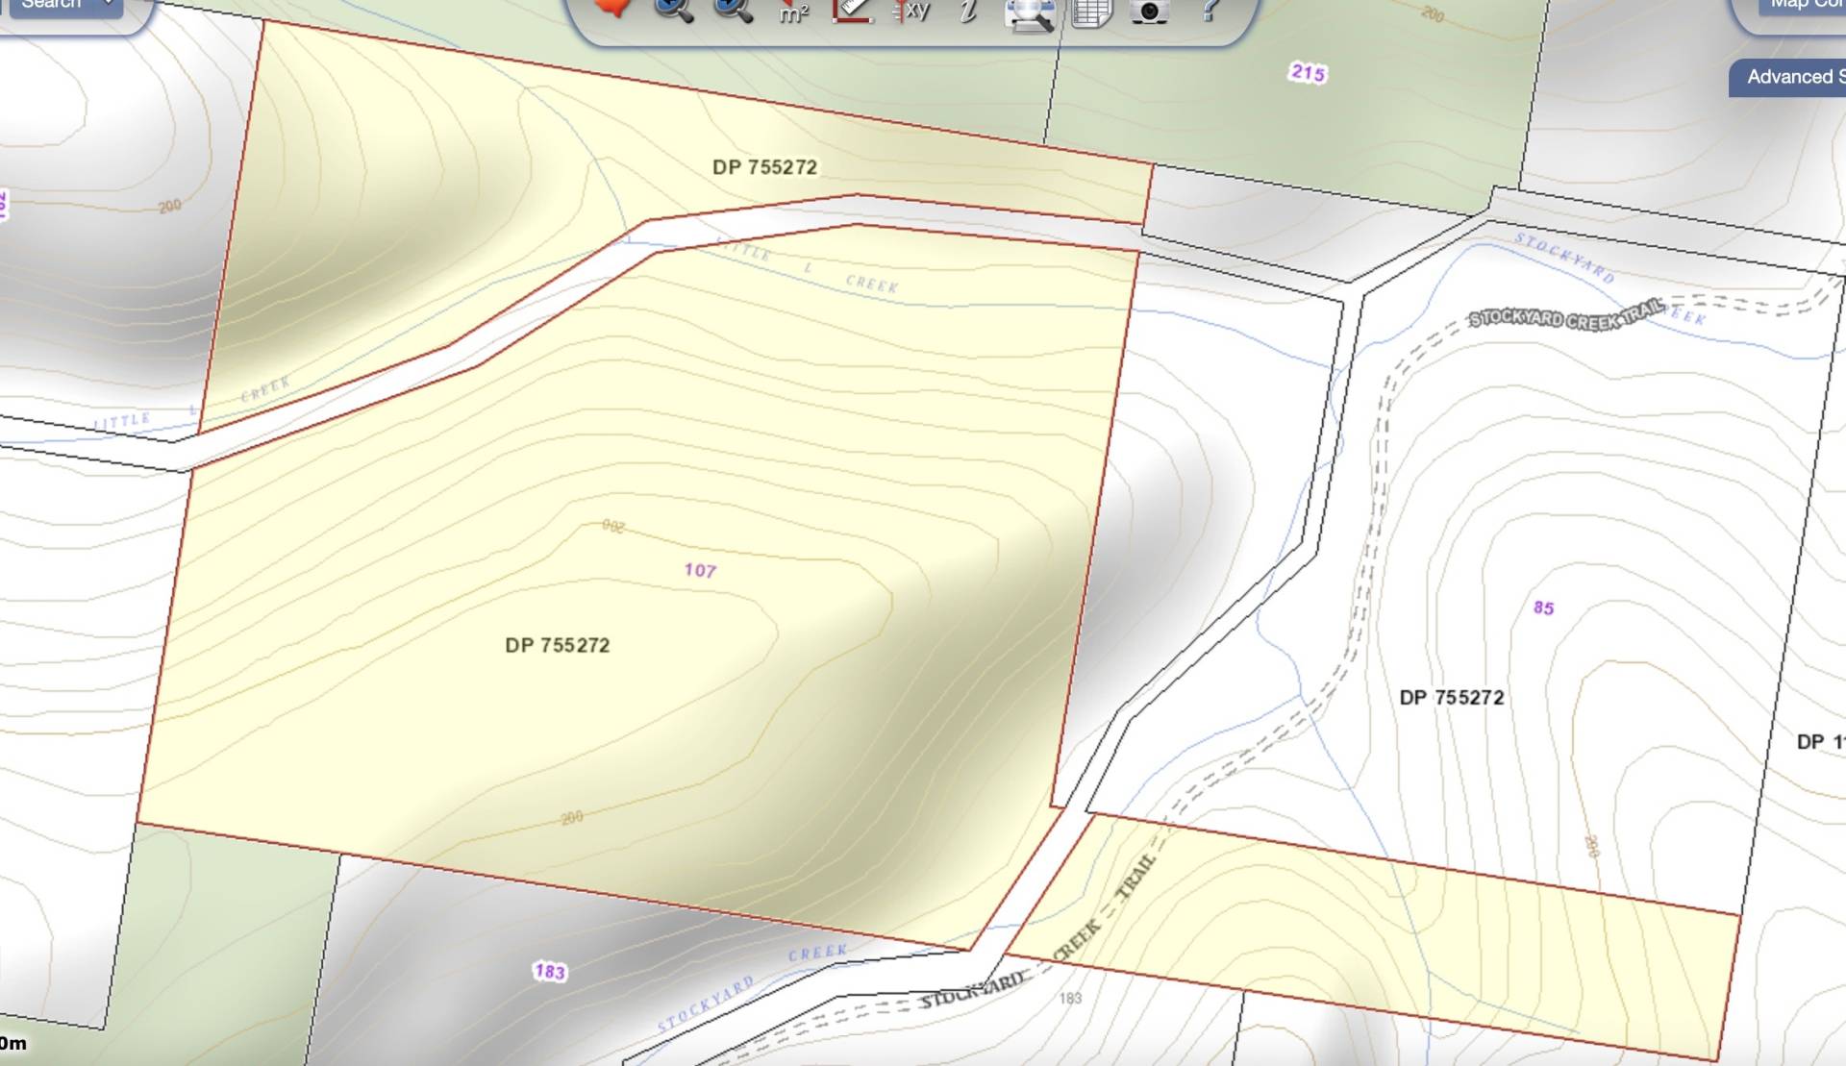This screenshot has height=1066, width=1846.
Task: Go to next map extent
Action: (x=733, y=10)
